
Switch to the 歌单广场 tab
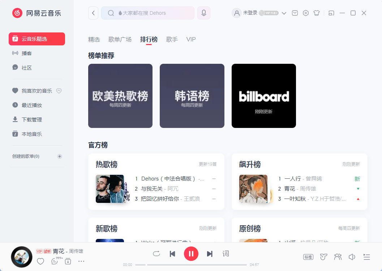120,39
